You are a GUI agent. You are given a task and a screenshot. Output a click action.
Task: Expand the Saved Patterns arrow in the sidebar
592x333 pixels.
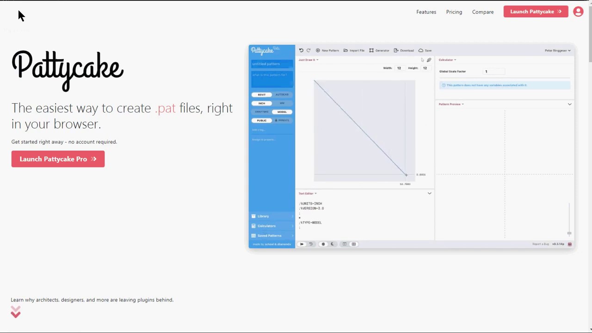pyautogui.click(x=292, y=235)
